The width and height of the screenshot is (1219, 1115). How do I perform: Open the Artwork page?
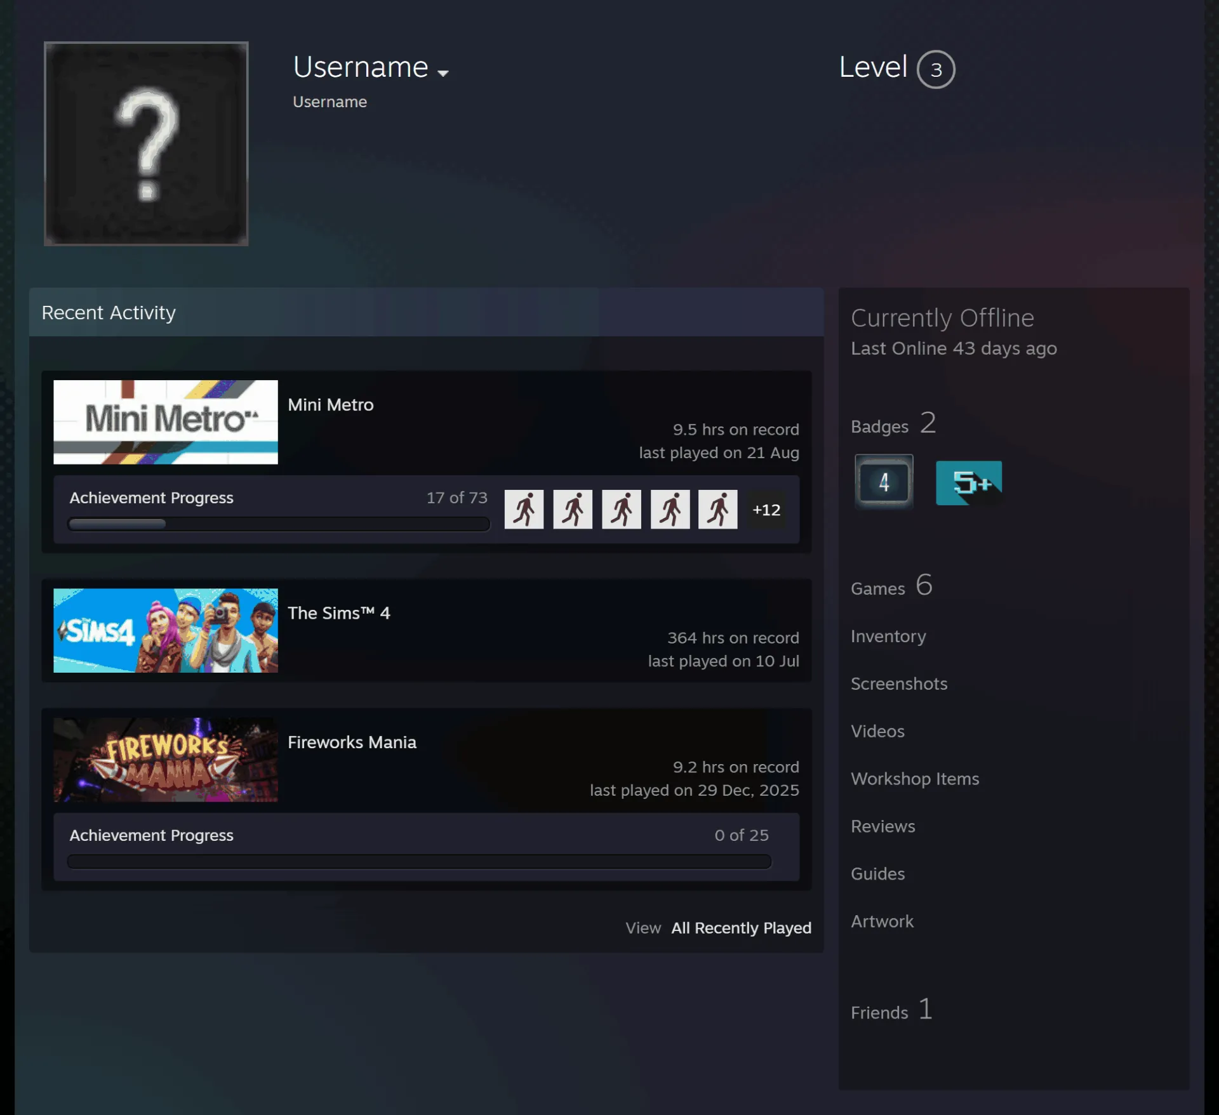pos(883,921)
